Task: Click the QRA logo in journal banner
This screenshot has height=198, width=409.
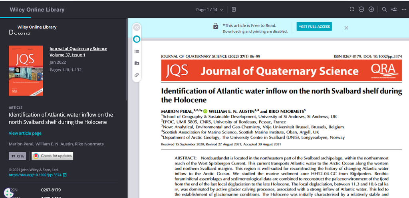Action: tap(385, 71)
